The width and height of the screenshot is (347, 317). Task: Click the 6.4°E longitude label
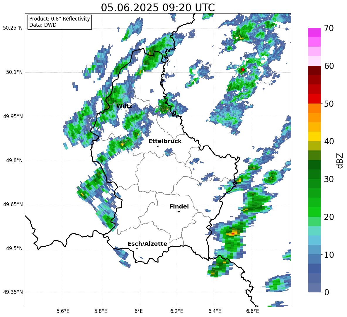pyautogui.click(x=215, y=311)
